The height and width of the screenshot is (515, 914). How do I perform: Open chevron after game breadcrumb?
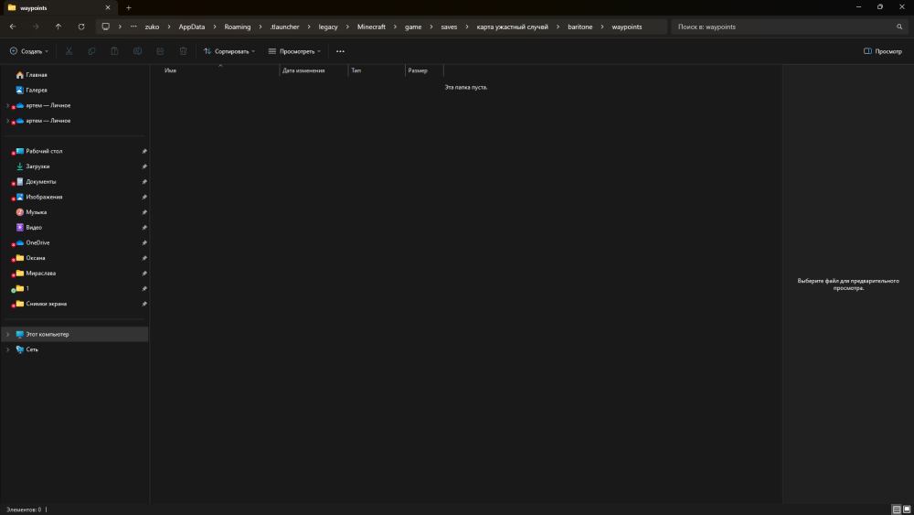pos(431,27)
